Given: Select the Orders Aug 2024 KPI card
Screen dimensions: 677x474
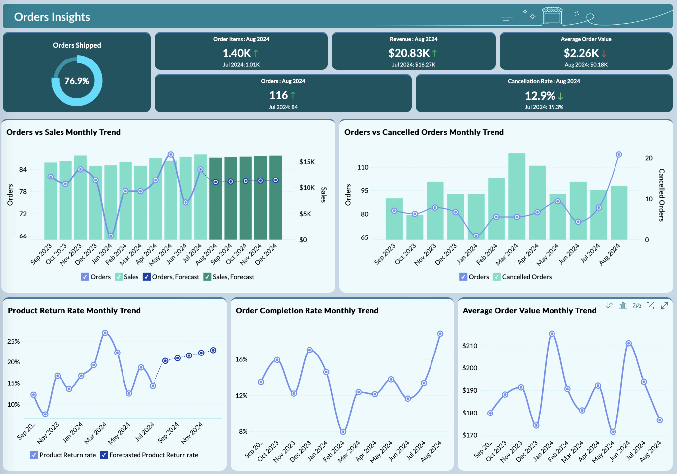Looking at the screenshot, I should click(x=283, y=93).
